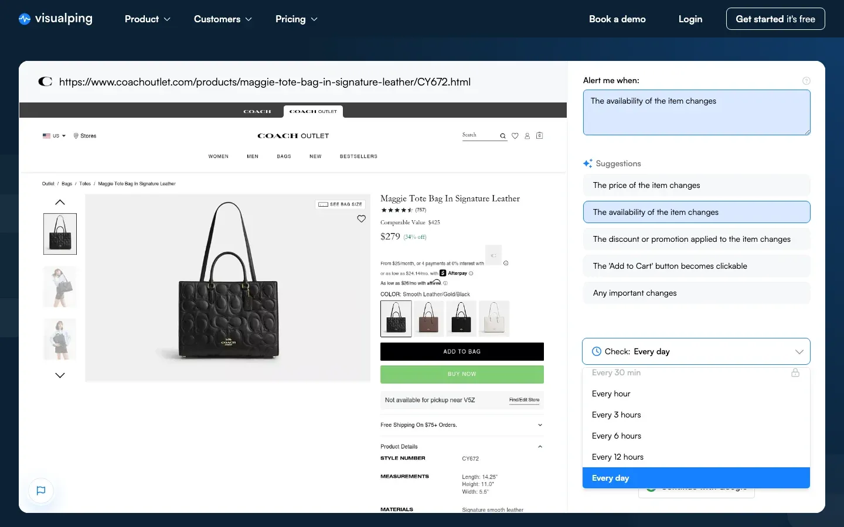Click the lock icon on Every 30 min

[795, 372]
